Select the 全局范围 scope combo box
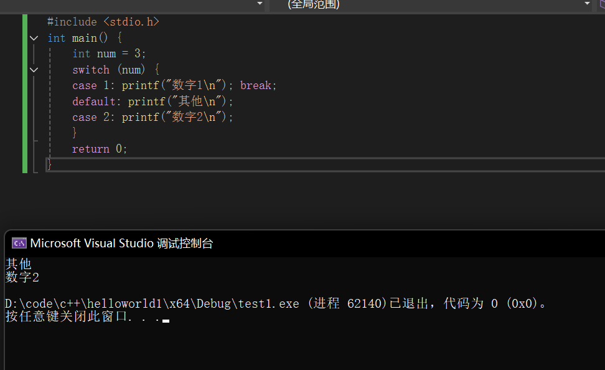The width and height of the screenshot is (605, 370). pyautogui.click(x=431, y=4)
